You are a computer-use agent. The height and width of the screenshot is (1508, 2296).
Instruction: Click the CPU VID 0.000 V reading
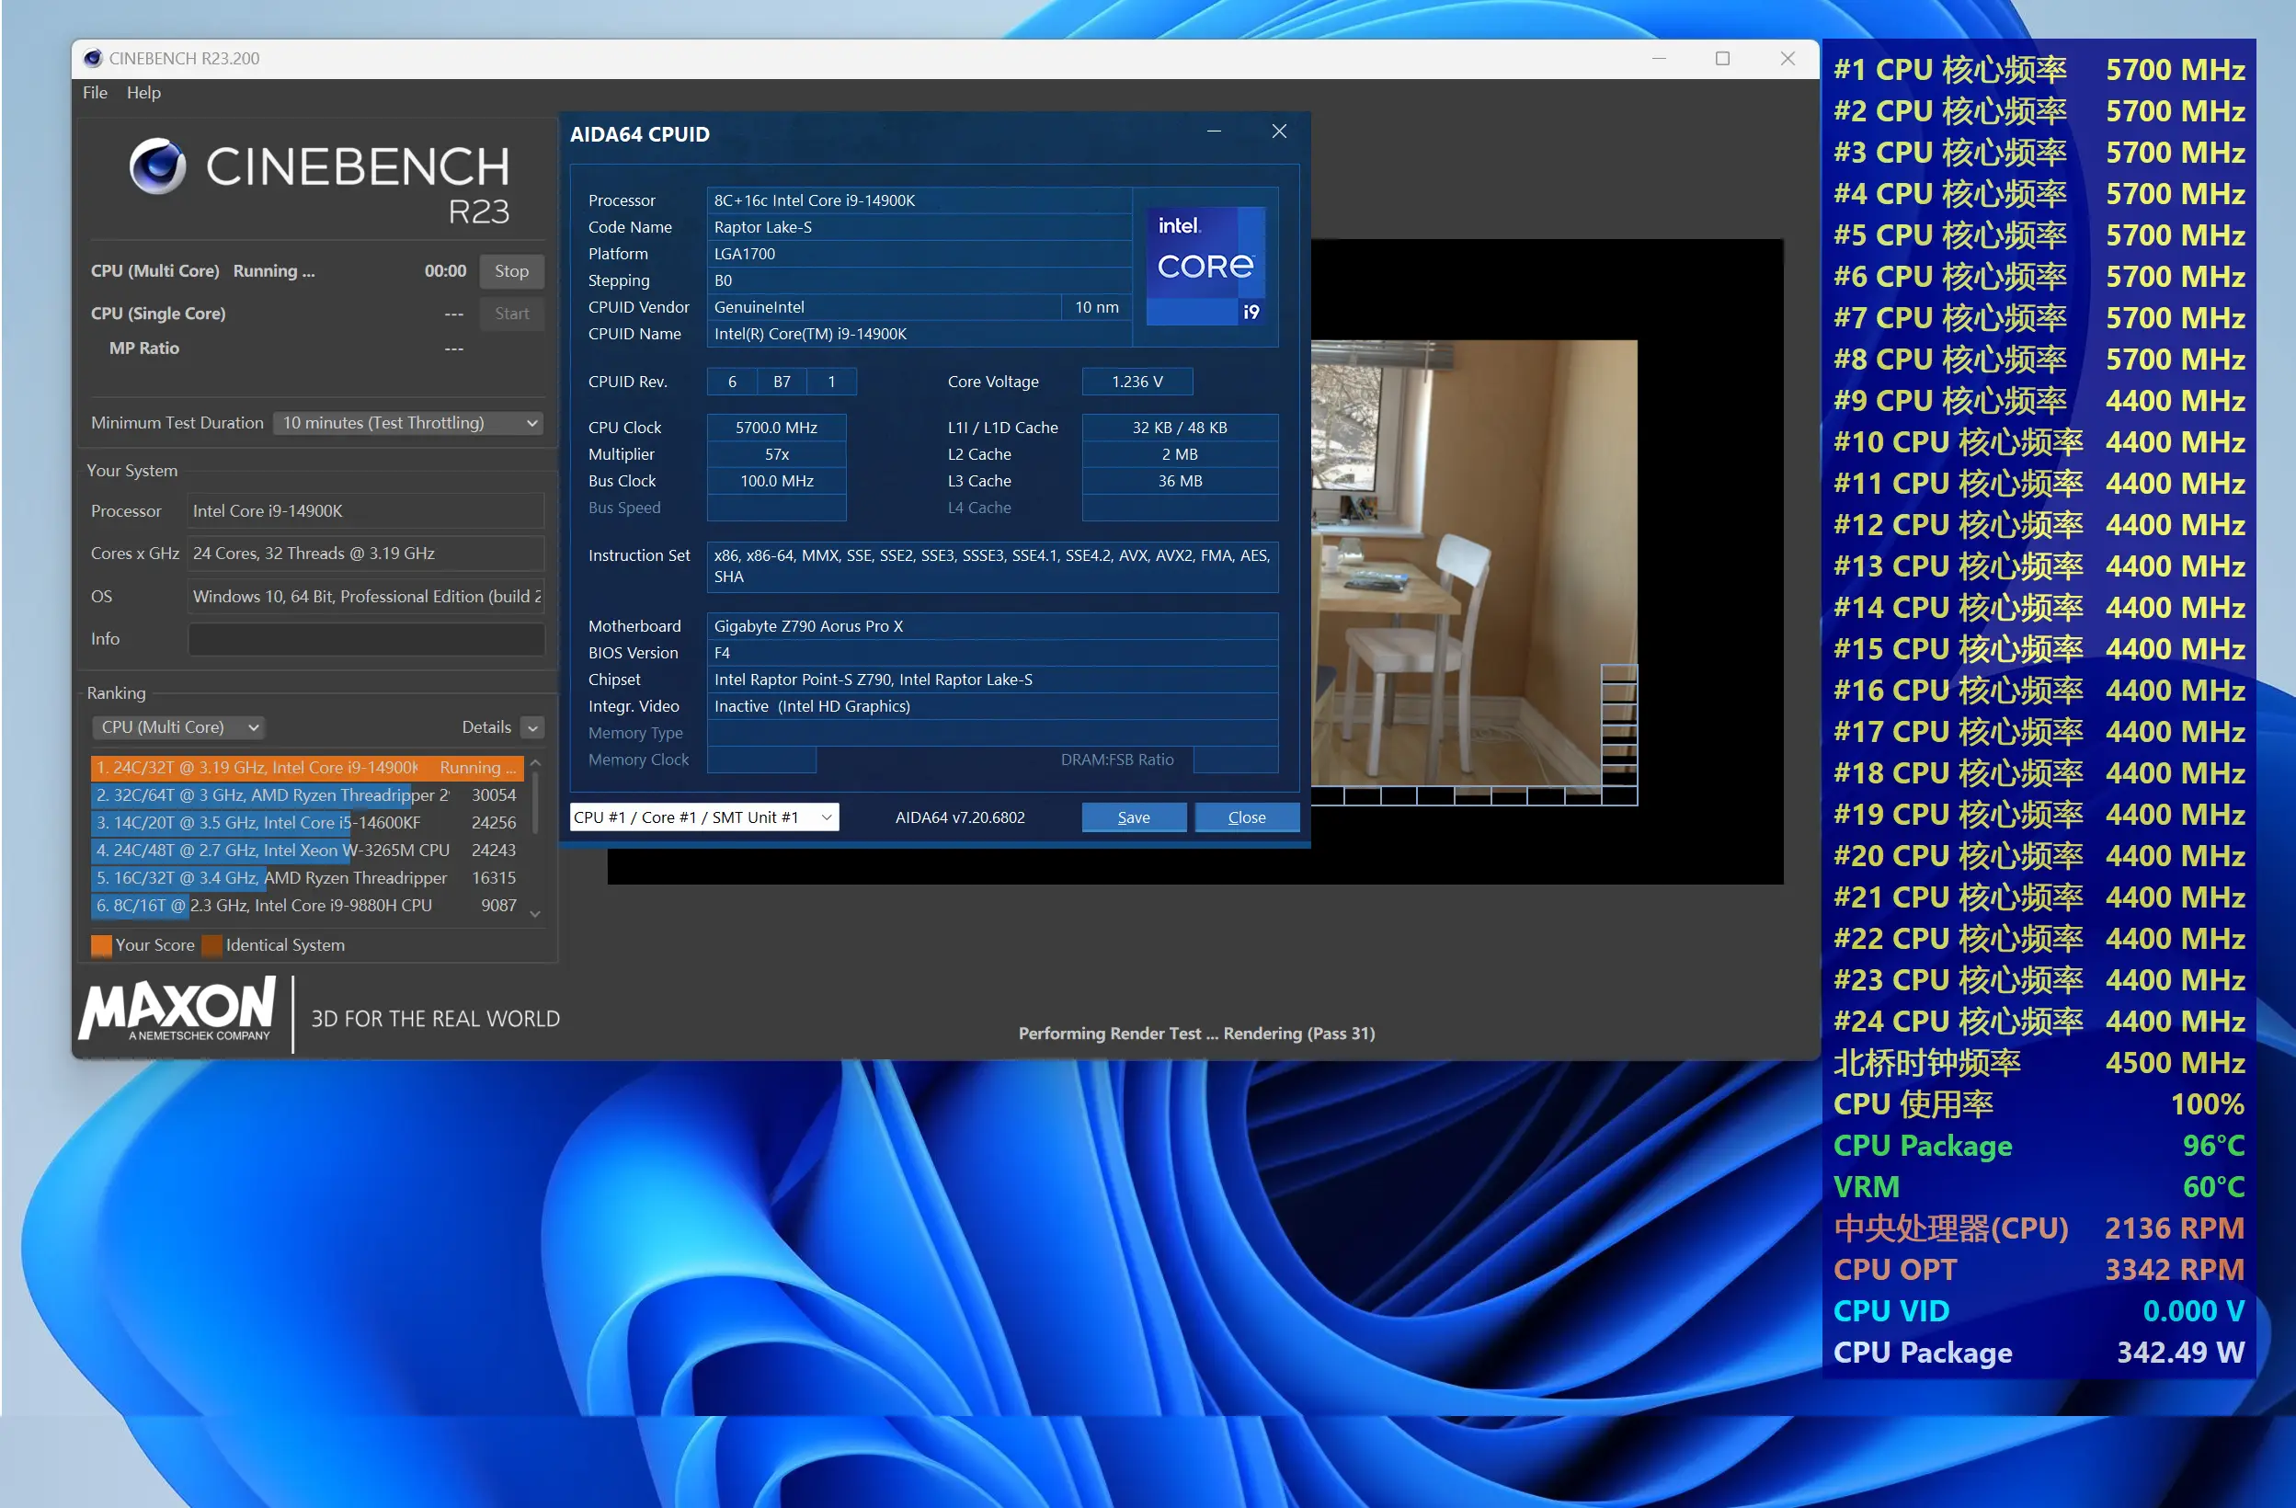[x=2039, y=1311]
